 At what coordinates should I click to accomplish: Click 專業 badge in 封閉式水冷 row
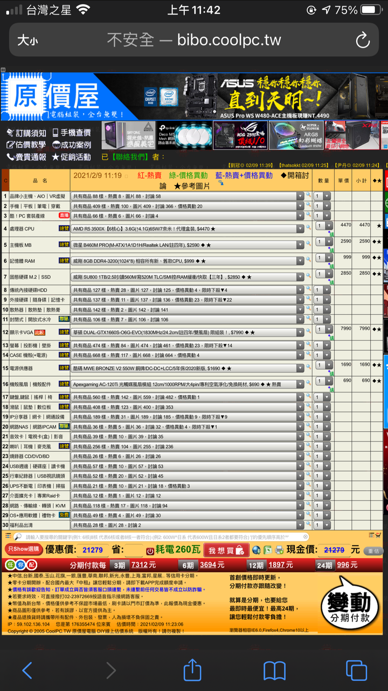coord(64,319)
